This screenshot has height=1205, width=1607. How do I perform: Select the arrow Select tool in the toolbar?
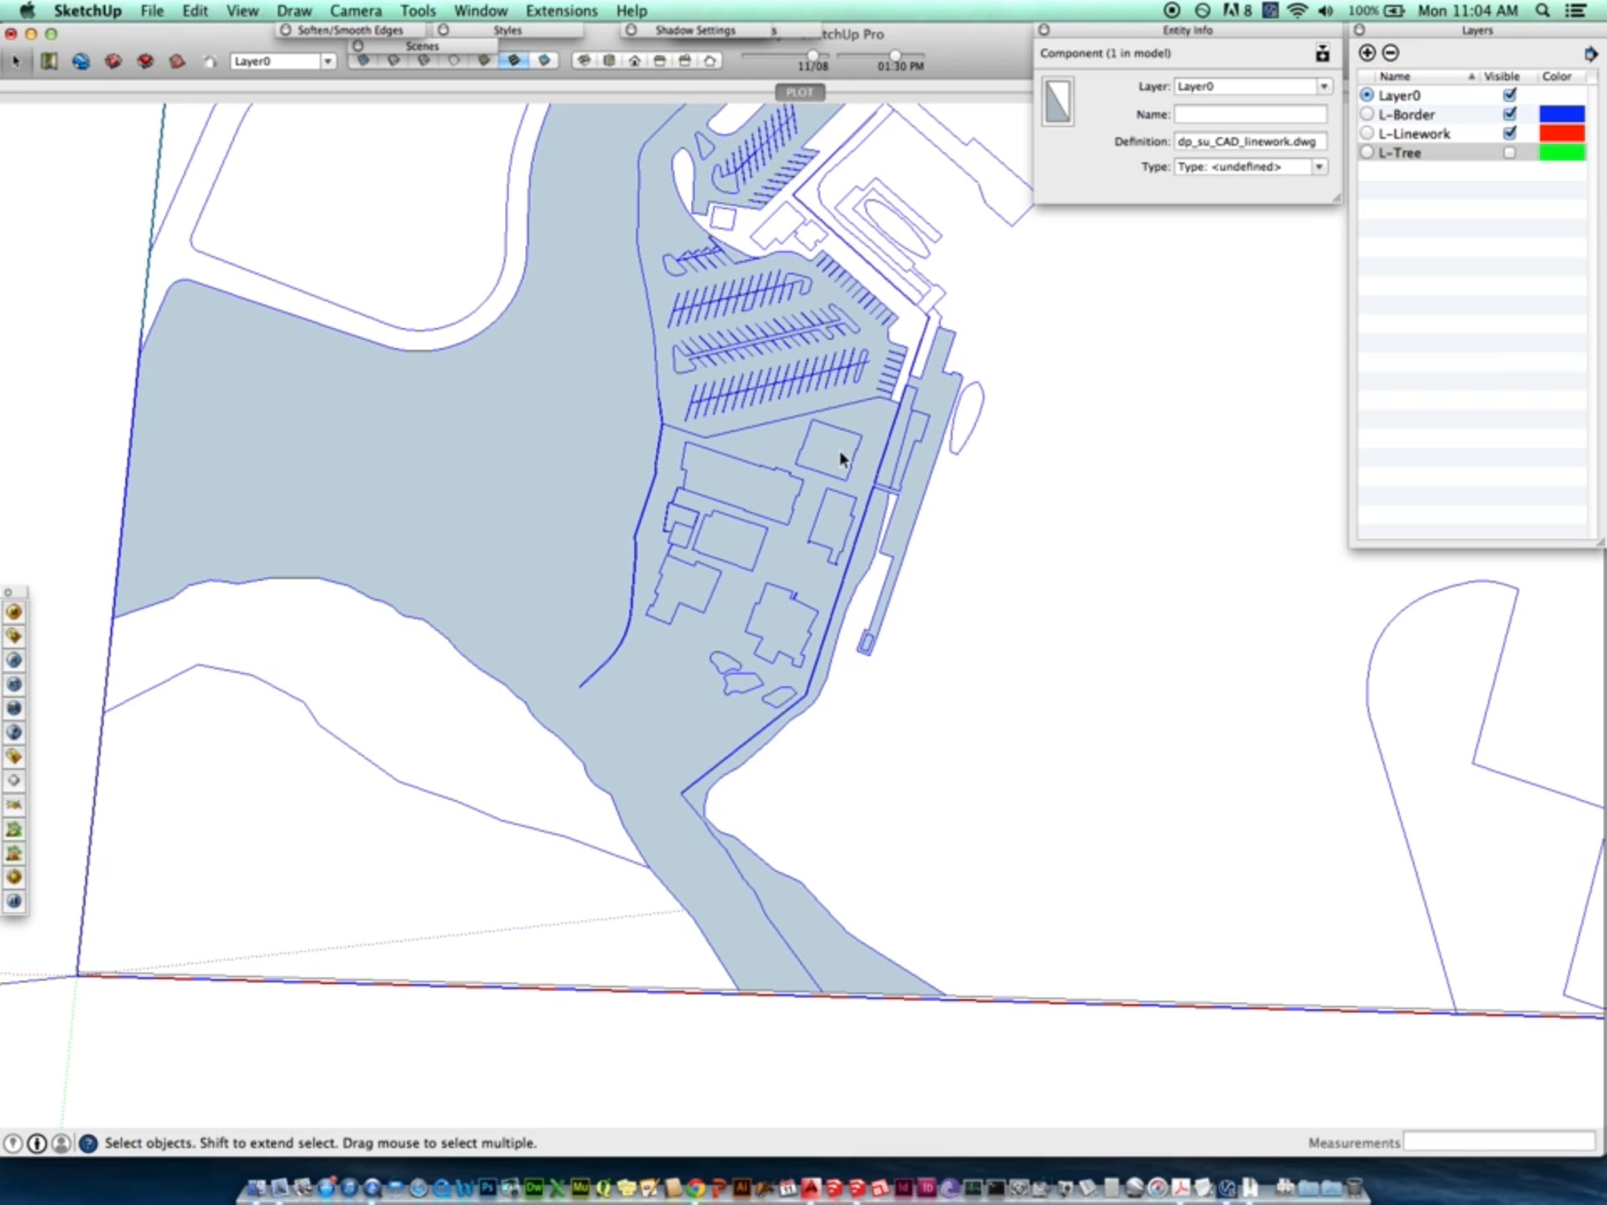pos(16,62)
